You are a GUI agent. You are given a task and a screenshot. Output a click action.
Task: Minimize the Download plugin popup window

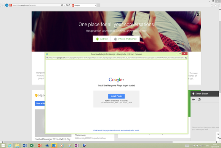(x=176, y=54)
